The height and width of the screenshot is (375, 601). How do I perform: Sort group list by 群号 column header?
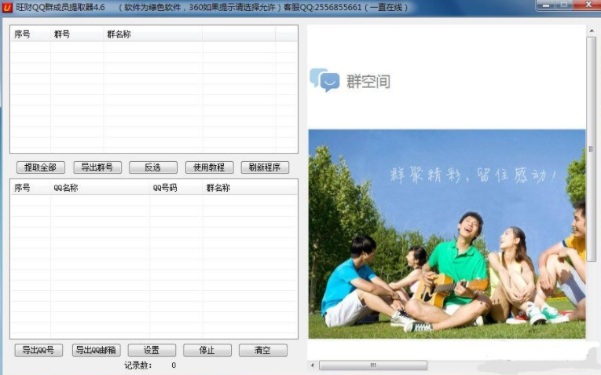[77, 34]
